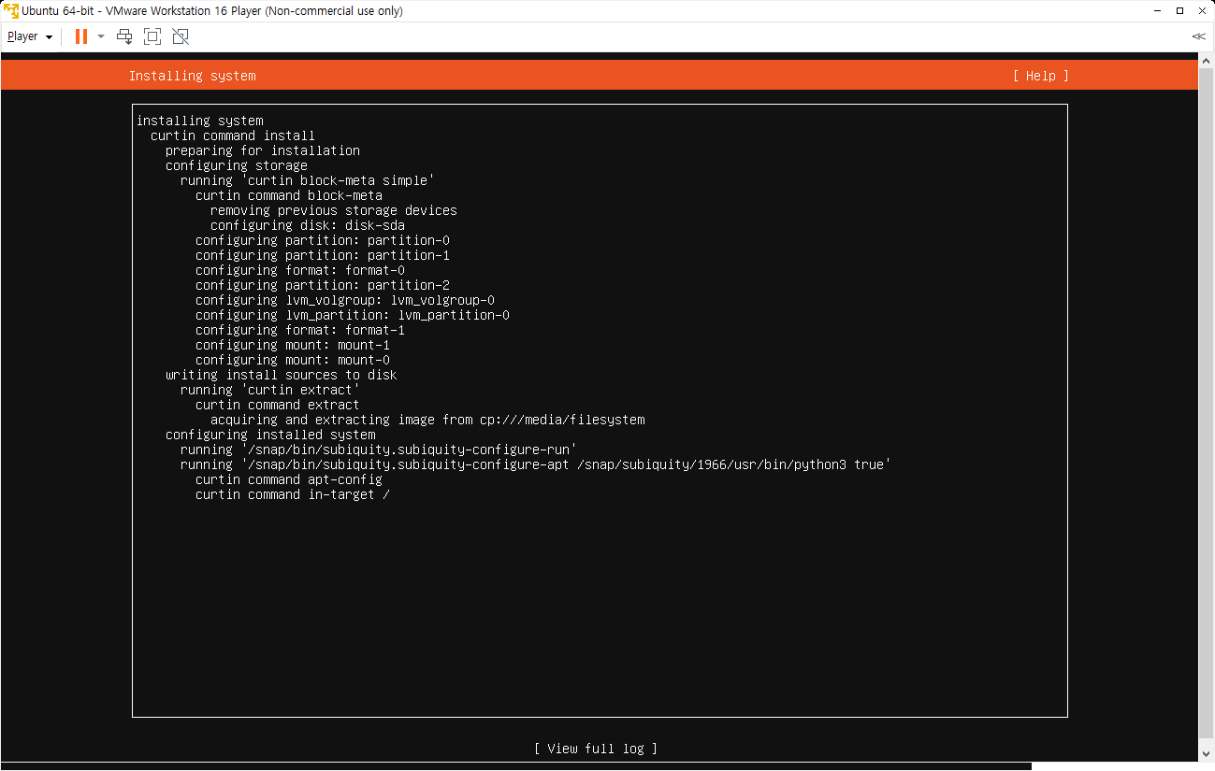Click the vertical scrollbar up arrow
The height and width of the screenshot is (771, 1215).
(1207, 61)
